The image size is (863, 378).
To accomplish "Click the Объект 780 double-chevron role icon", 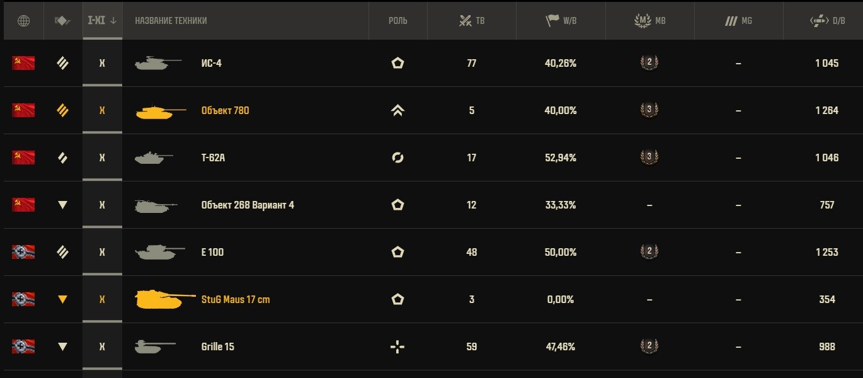I will coord(397,110).
